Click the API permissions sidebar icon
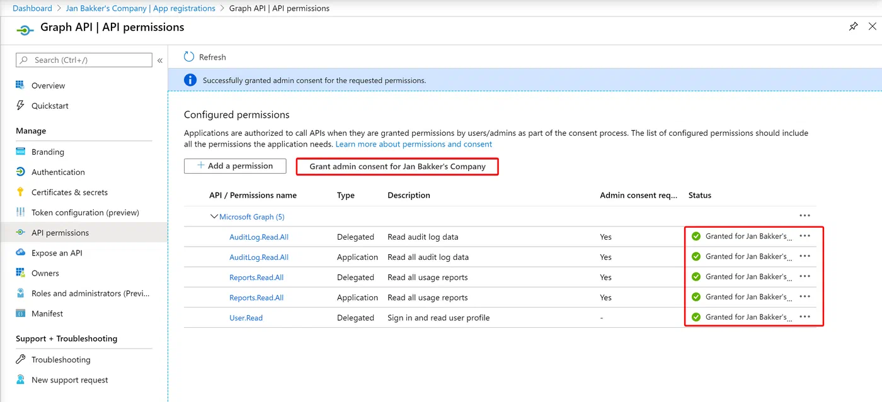 pyautogui.click(x=20, y=232)
